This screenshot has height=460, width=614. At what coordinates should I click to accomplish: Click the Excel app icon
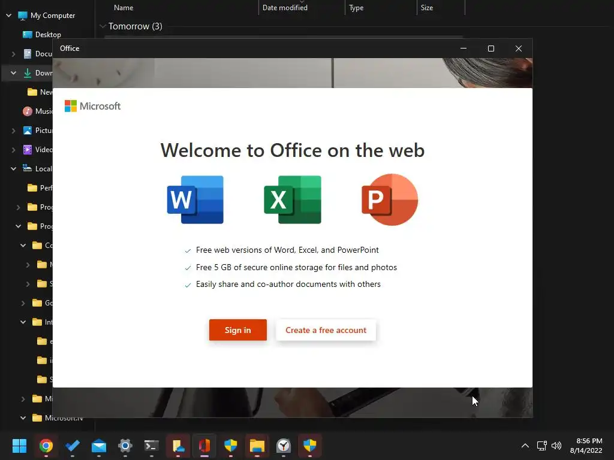(293, 199)
